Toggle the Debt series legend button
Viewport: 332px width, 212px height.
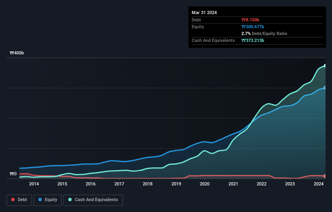(x=19, y=200)
